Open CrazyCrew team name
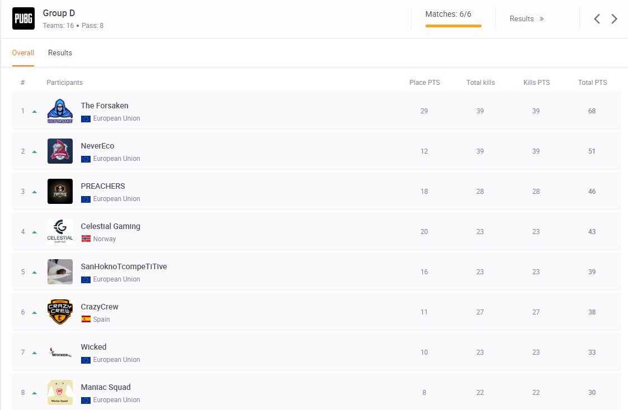 click(x=100, y=307)
